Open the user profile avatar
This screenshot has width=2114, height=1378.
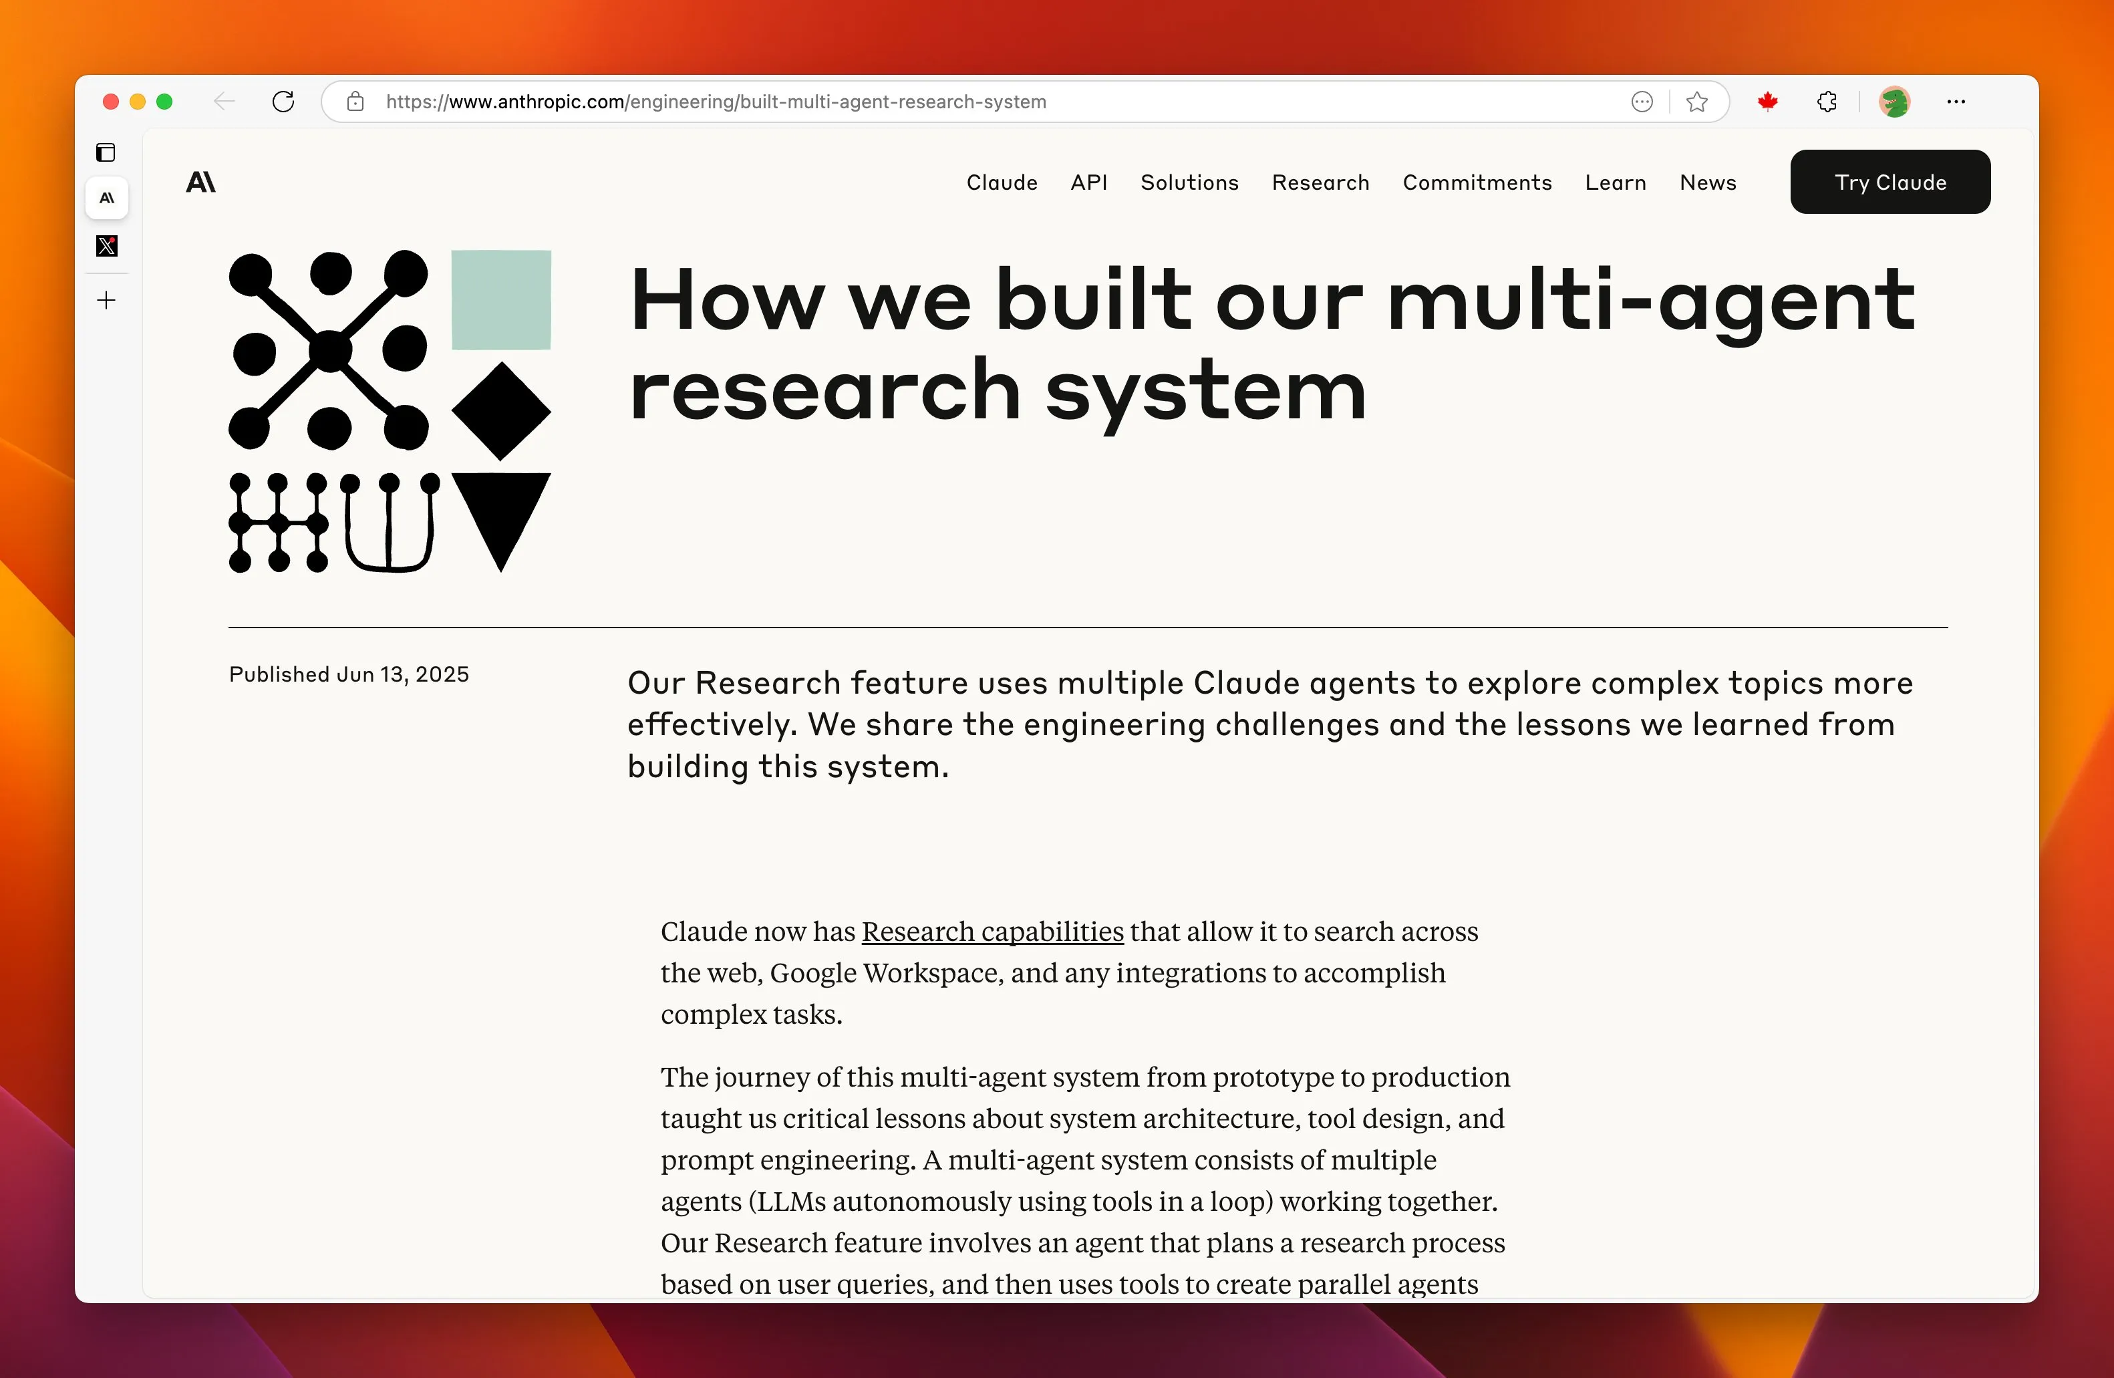(x=1894, y=102)
